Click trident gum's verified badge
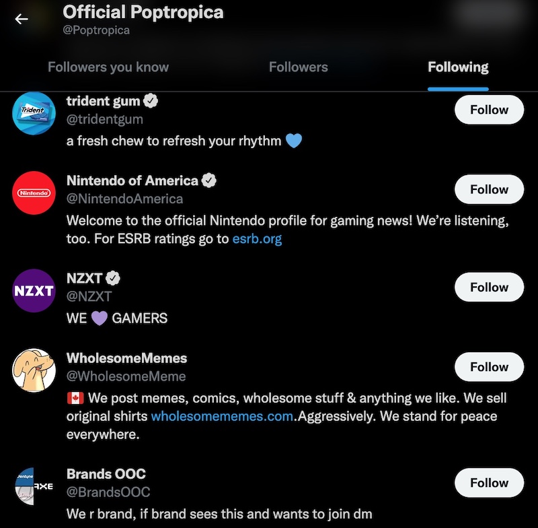The width and height of the screenshot is (538, 528). (151, 101)
